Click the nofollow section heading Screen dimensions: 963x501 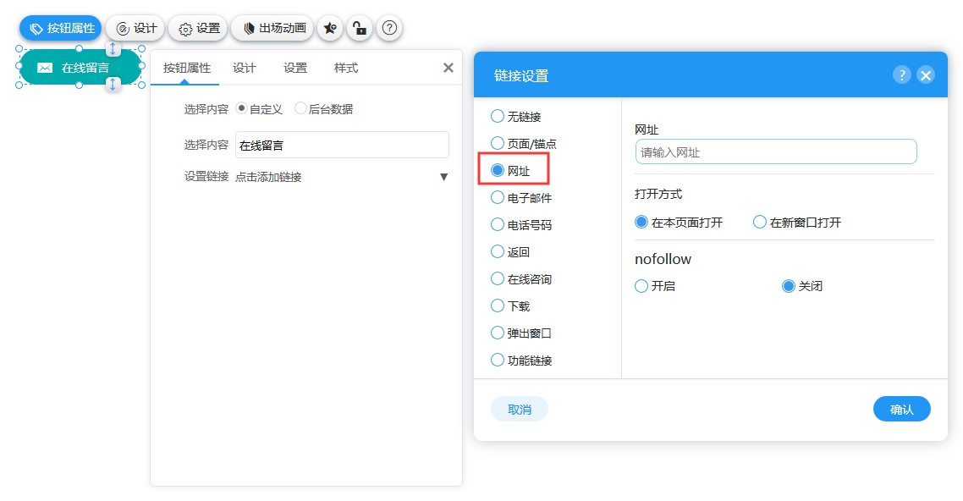(663, 259)
